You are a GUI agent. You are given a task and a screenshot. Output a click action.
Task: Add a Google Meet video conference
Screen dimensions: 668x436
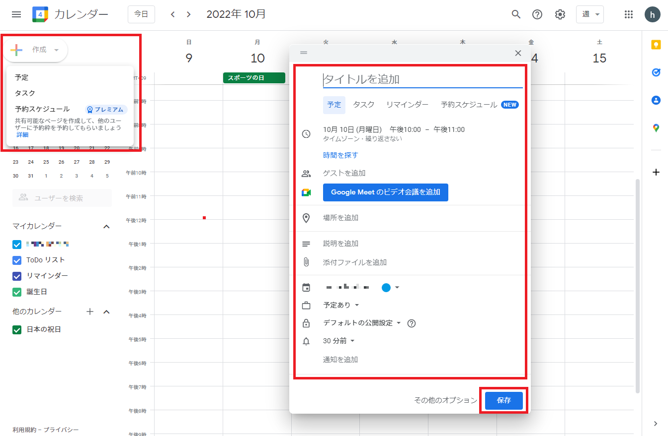coord(385,192)
